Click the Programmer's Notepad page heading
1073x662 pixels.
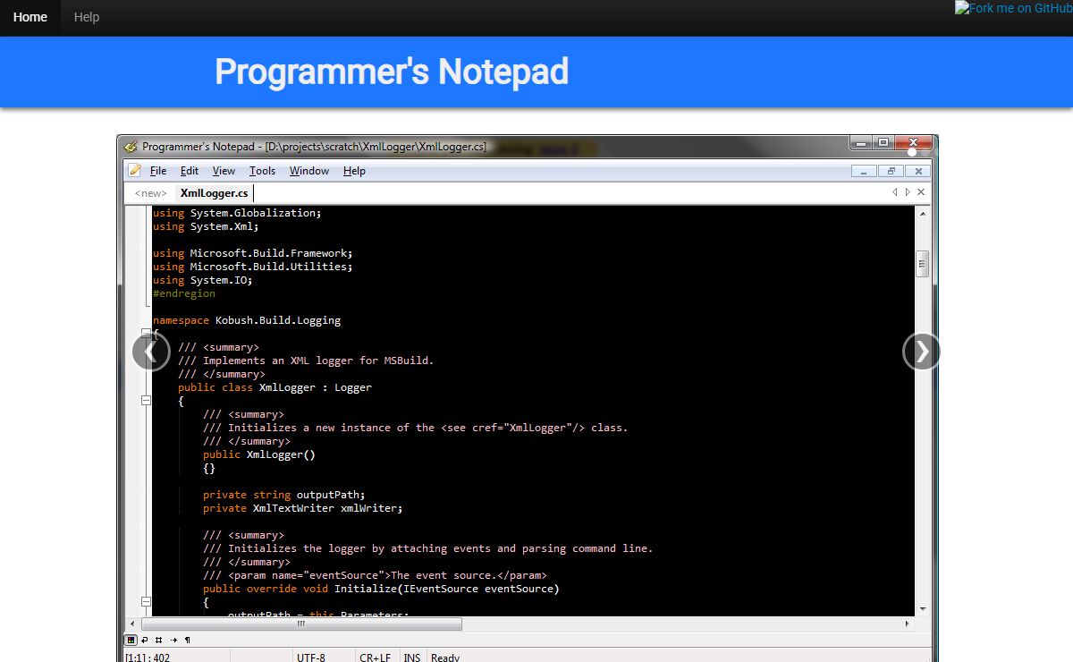click(392, 72)
